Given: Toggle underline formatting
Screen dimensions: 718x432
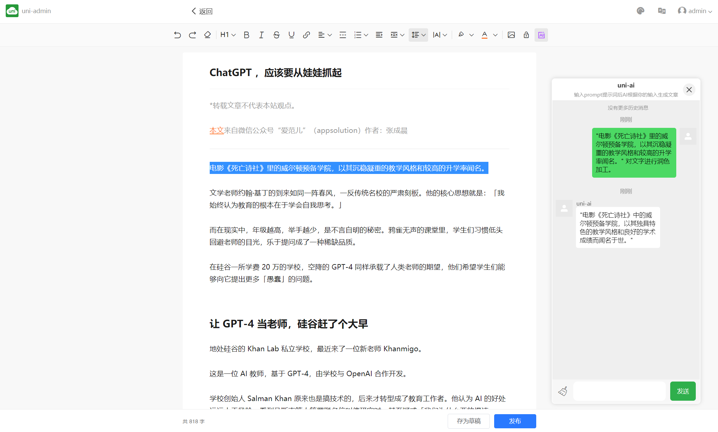Looking at the screenshot, I should (292, 35).
